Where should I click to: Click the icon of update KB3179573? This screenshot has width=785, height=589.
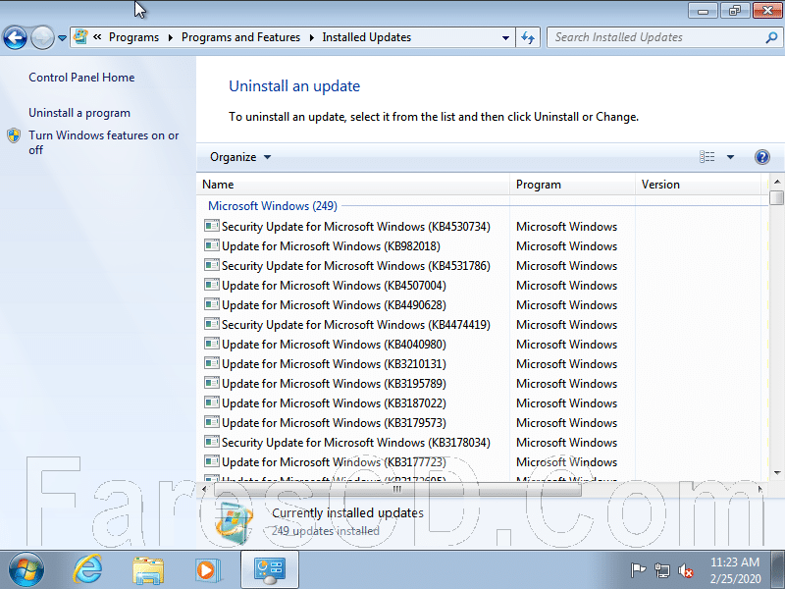(212, 422)
